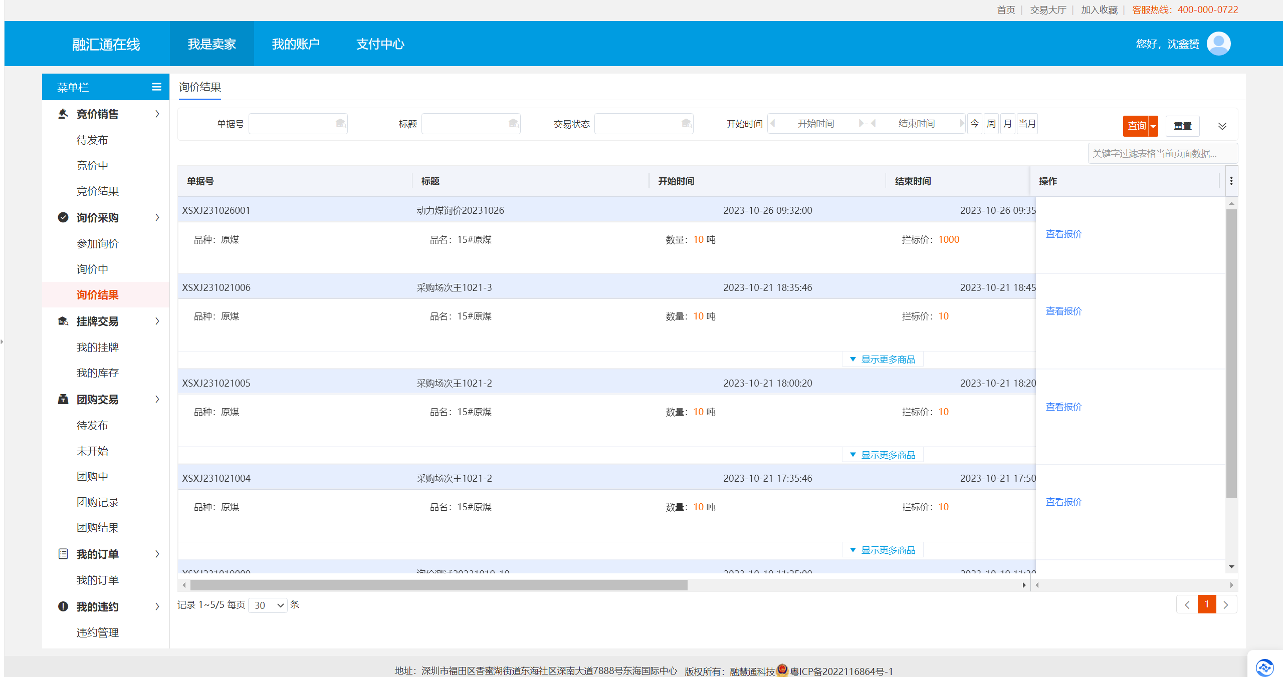The width and height of the screenshot is (1283, 677).
Task: Open 团购记录 in sidebar
Action: point(98,502)
